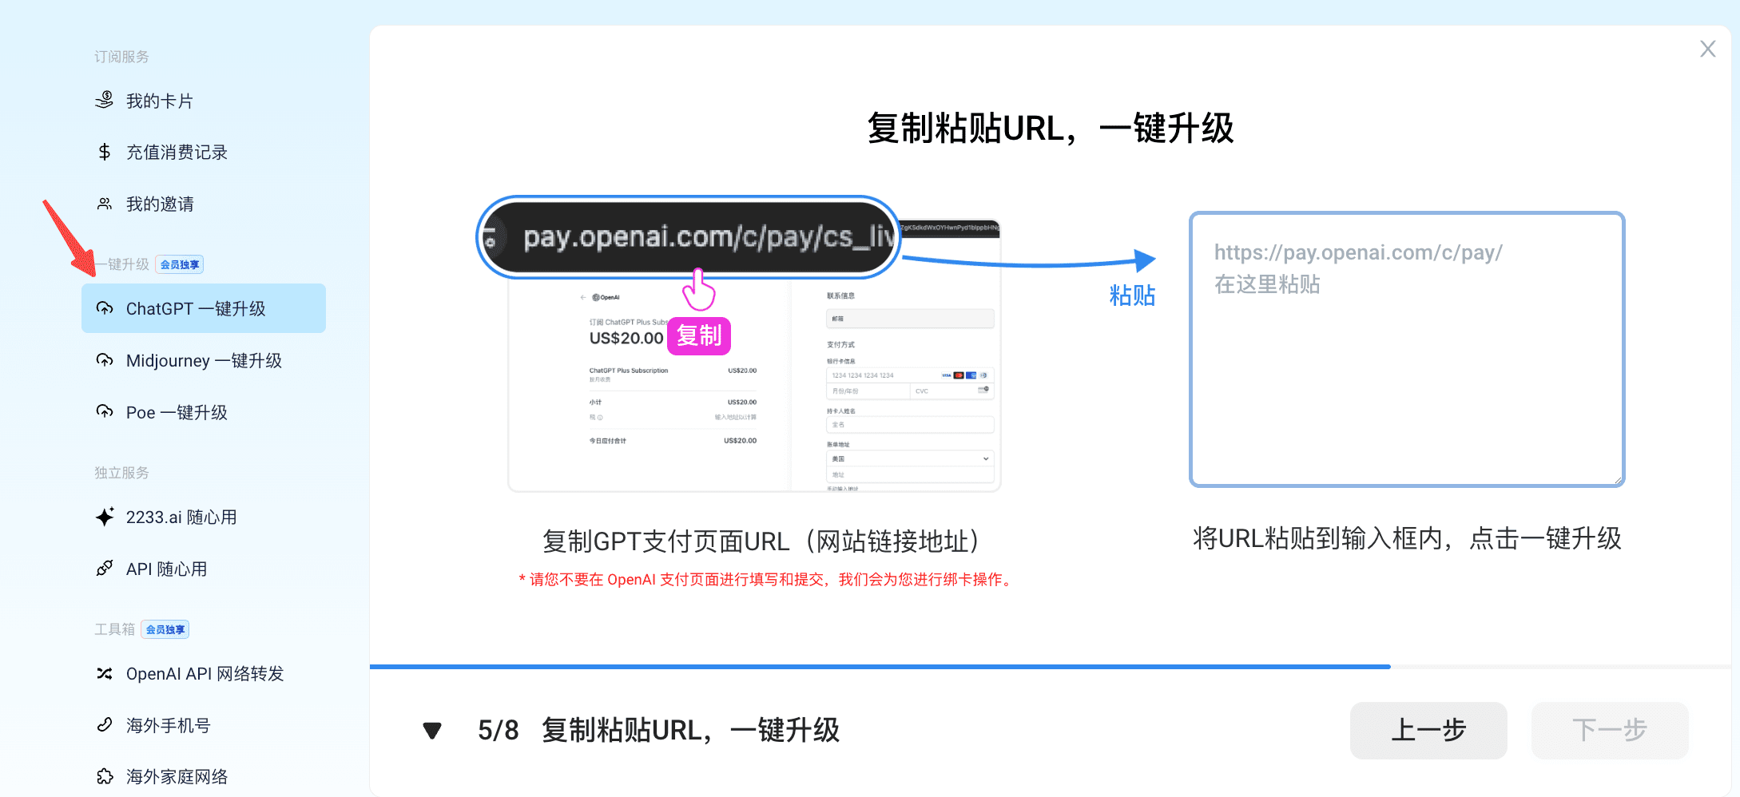This screenshot has height=797, width=1740.
Task: Close the tutorial dialog with the X
Action: tap(1707, 49)
